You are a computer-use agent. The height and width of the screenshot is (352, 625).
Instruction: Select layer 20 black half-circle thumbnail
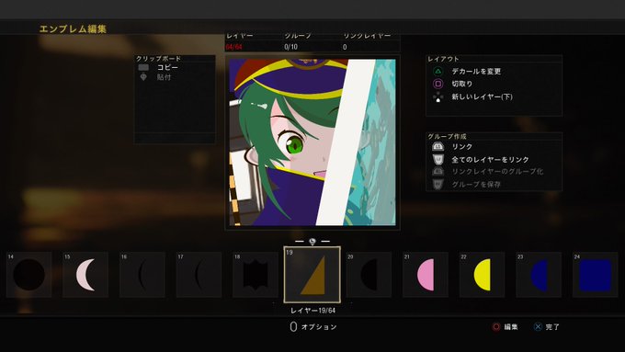pos(369,275)
